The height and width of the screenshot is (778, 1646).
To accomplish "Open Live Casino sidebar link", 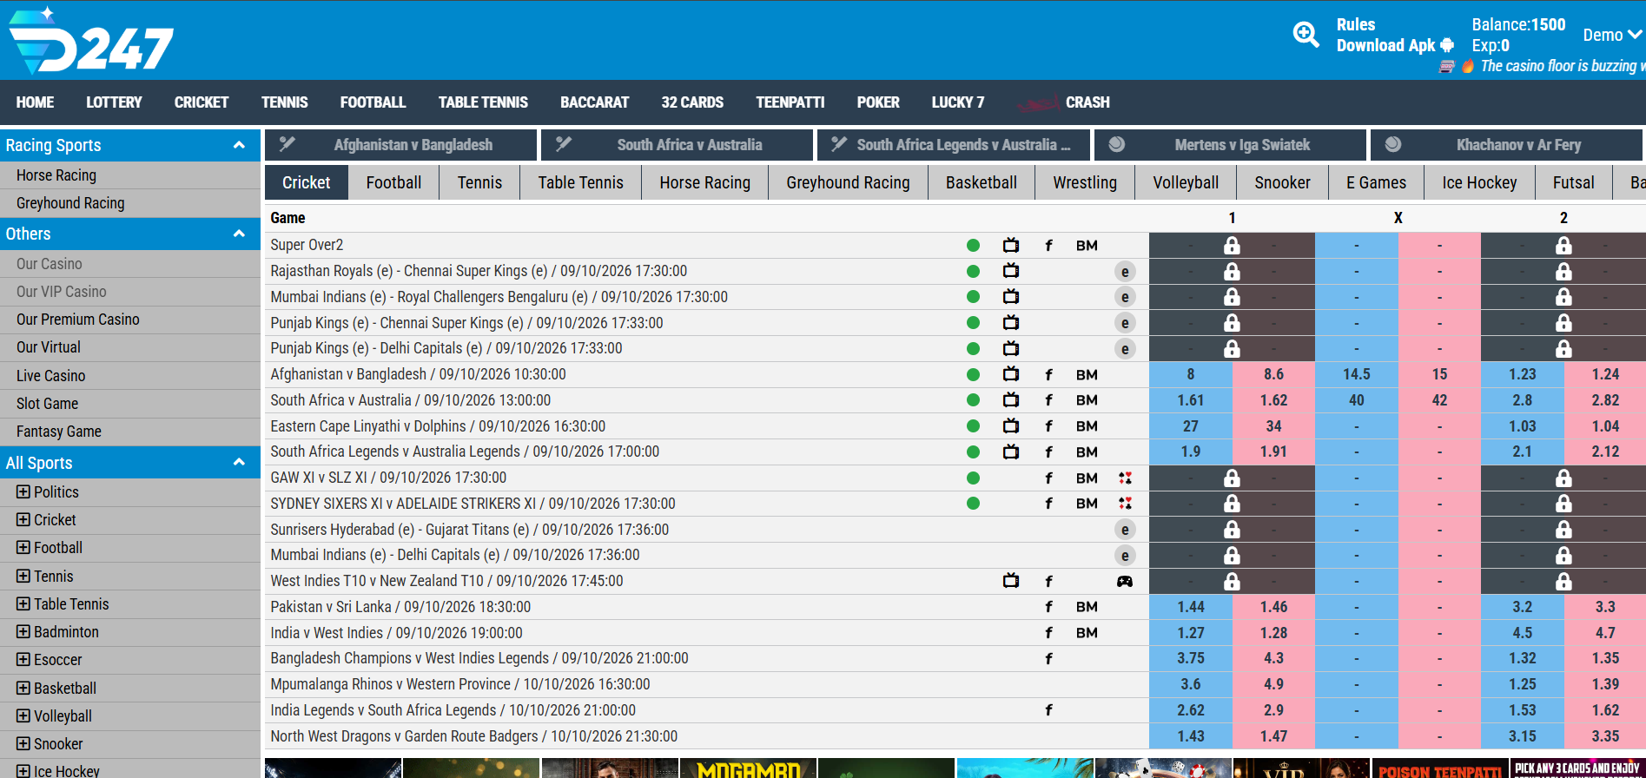I will 50,376.
